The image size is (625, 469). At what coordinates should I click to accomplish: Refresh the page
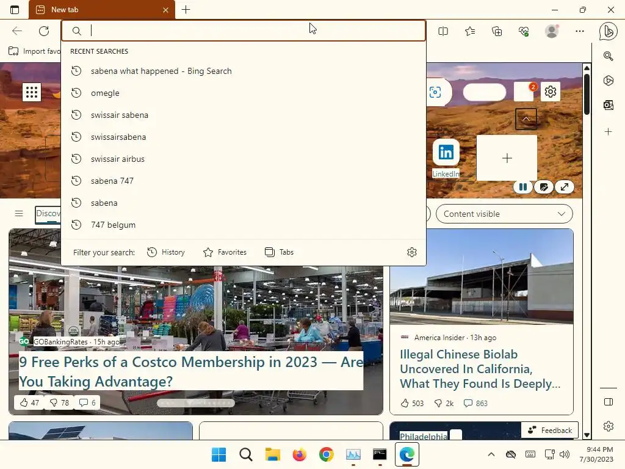click(44, 31)
